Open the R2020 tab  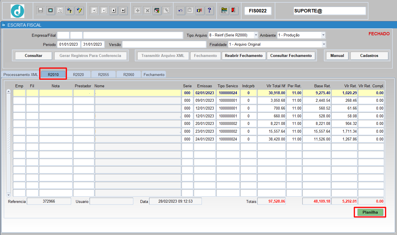78,75
